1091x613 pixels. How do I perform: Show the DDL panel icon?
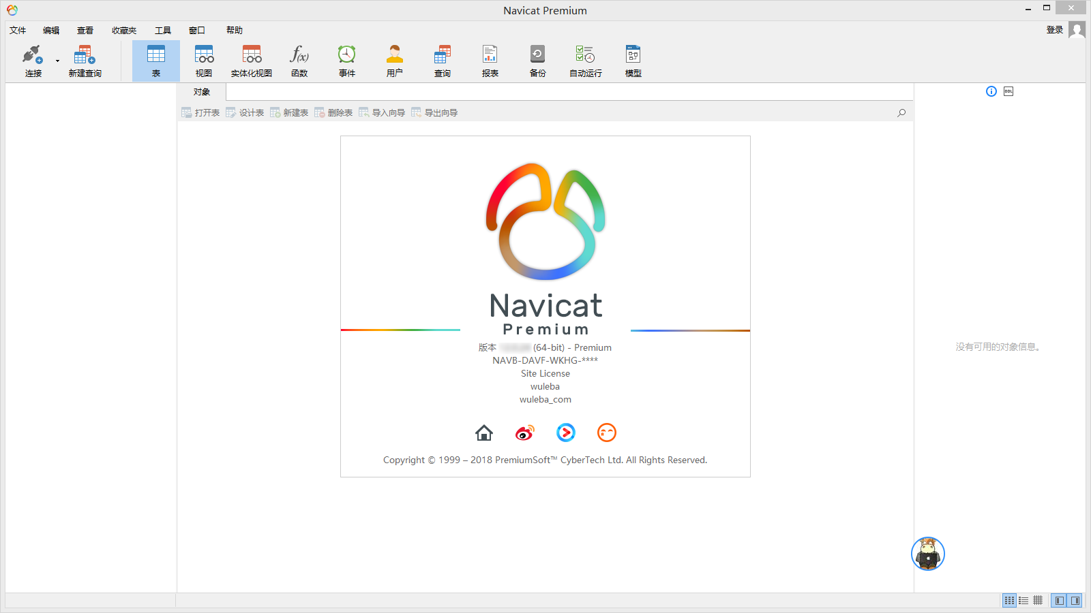tap(1008, 91)
